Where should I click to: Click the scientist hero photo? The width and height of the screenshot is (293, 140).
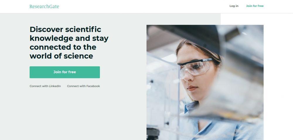205,82
